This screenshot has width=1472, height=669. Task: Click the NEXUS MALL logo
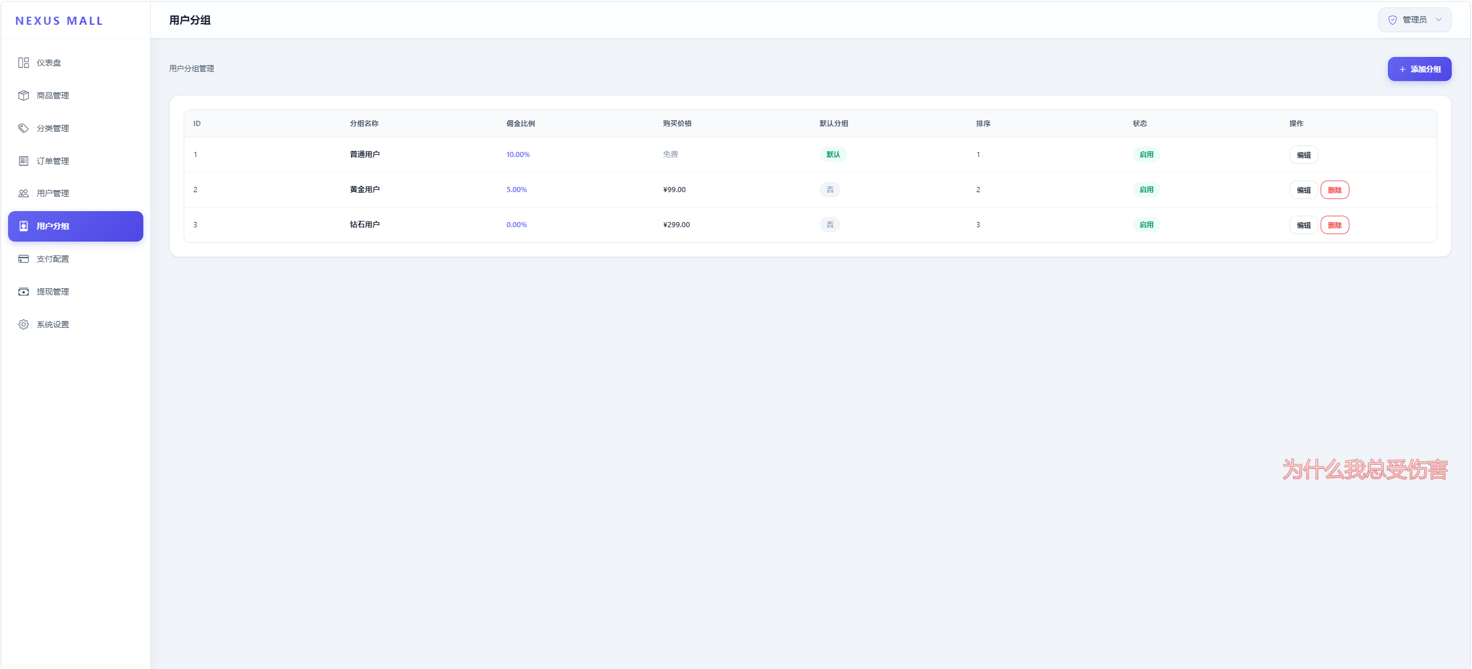tap(59, 21)
